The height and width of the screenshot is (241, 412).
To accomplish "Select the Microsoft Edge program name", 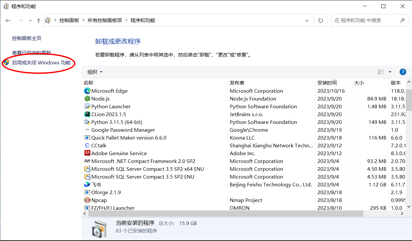I will pyautogui.click(x=109, y=91).
